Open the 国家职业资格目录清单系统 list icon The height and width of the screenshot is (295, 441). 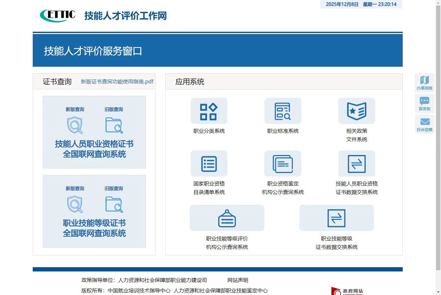209,164
